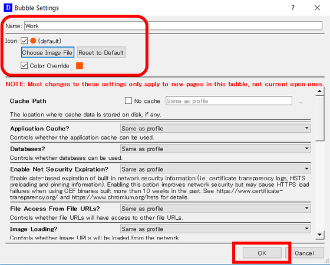
Task: Click the Choose Image File button
Action: [x=48, y=52]
